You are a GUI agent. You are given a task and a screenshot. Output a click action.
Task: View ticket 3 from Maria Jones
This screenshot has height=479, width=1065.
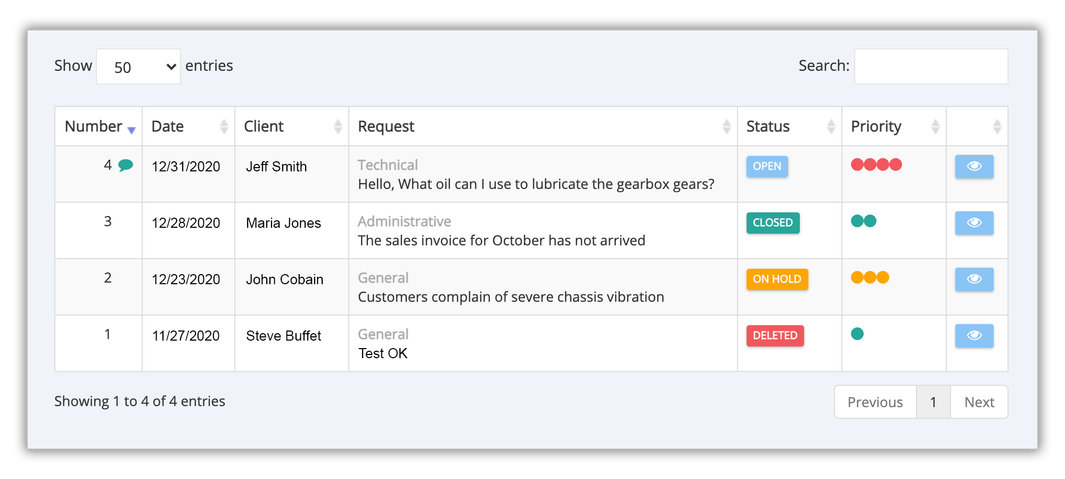pos(974,223)
